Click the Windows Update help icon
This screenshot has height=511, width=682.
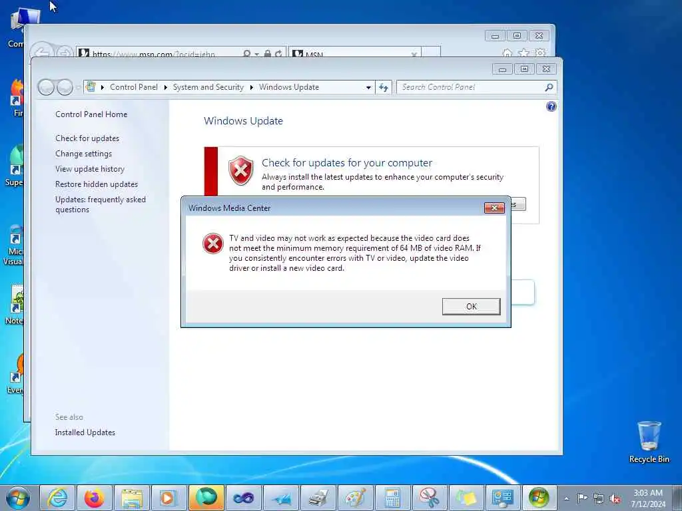[x=551, y=106]
